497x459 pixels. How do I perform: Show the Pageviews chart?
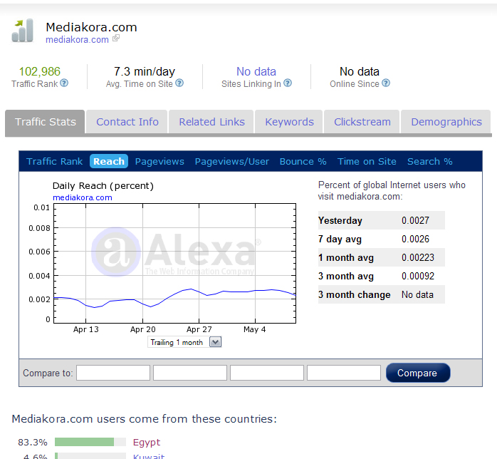point(159,162)
